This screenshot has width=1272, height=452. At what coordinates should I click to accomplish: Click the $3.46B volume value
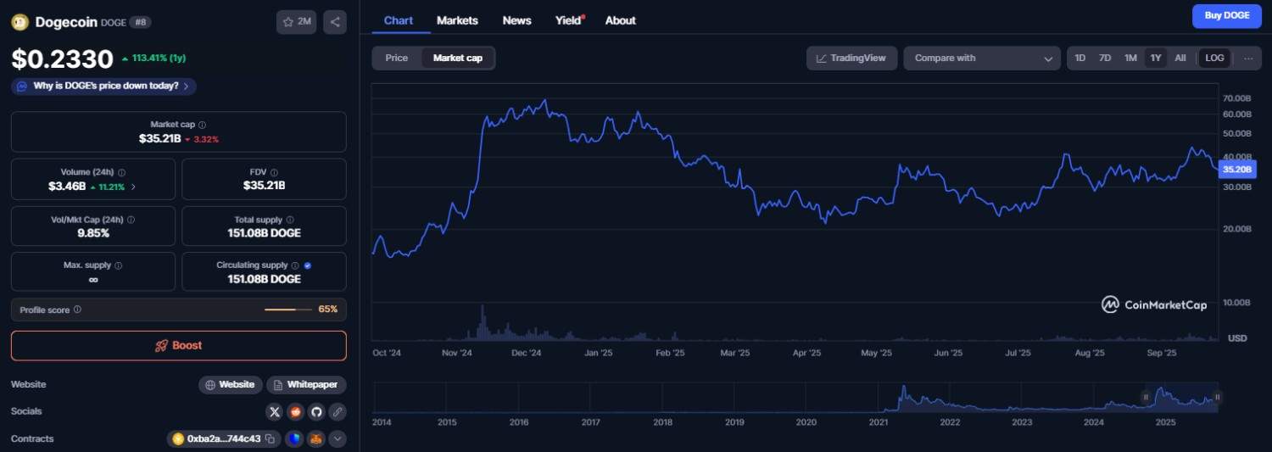[x=67, y=186]
